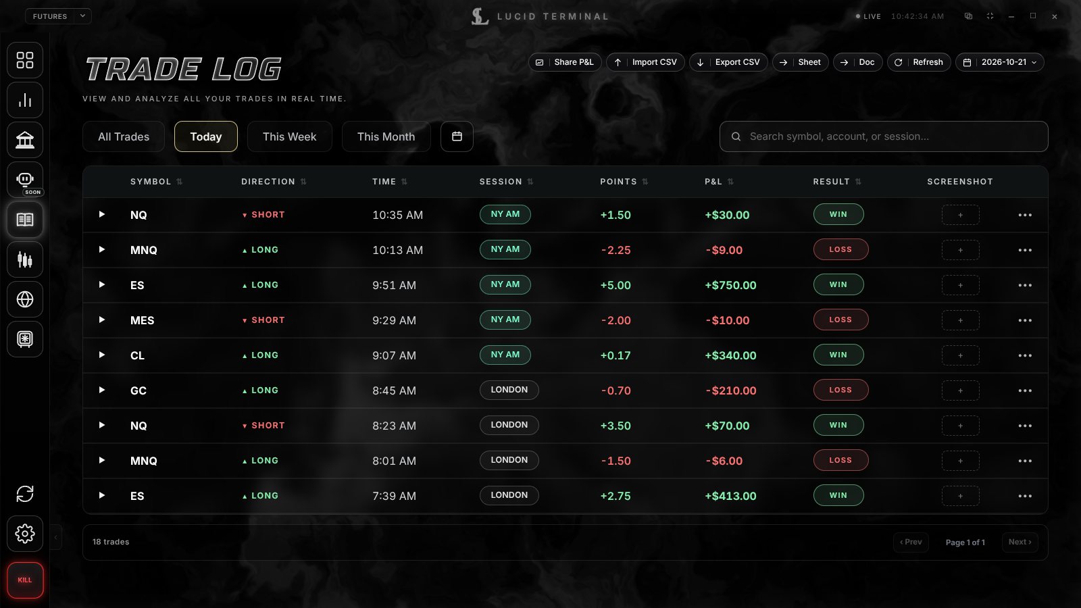Open the vault safe sidebar icon
The image size is (1081, 608).
25,339
